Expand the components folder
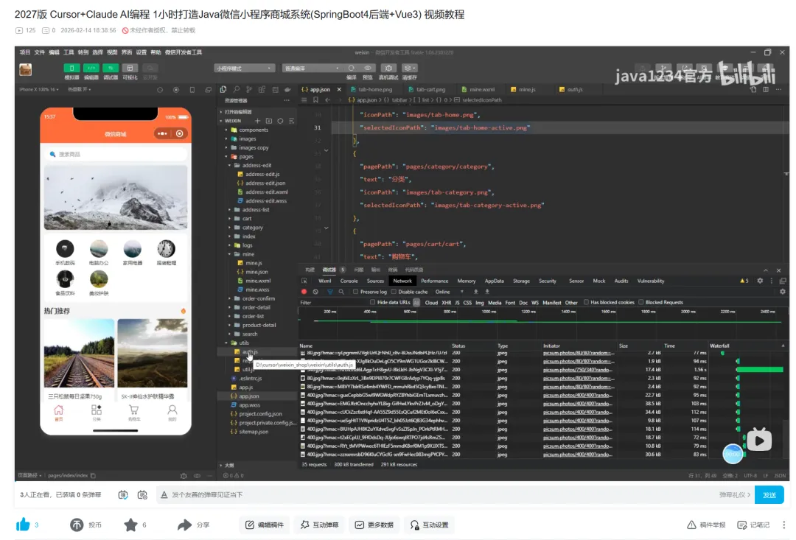 254,130
